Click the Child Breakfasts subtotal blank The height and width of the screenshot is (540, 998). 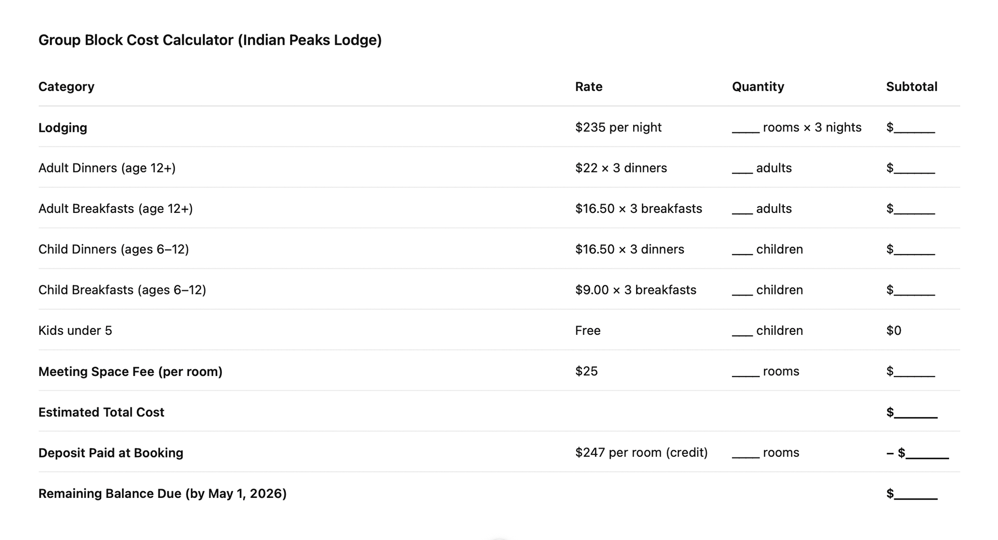914,291
